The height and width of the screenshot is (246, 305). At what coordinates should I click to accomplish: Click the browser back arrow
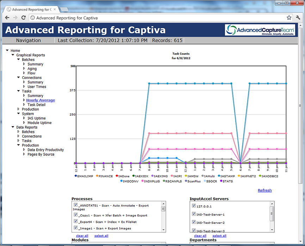click(x=7, y=18)
